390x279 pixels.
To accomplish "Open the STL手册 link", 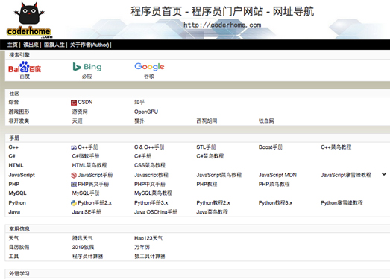I will [x=207, y=147].
